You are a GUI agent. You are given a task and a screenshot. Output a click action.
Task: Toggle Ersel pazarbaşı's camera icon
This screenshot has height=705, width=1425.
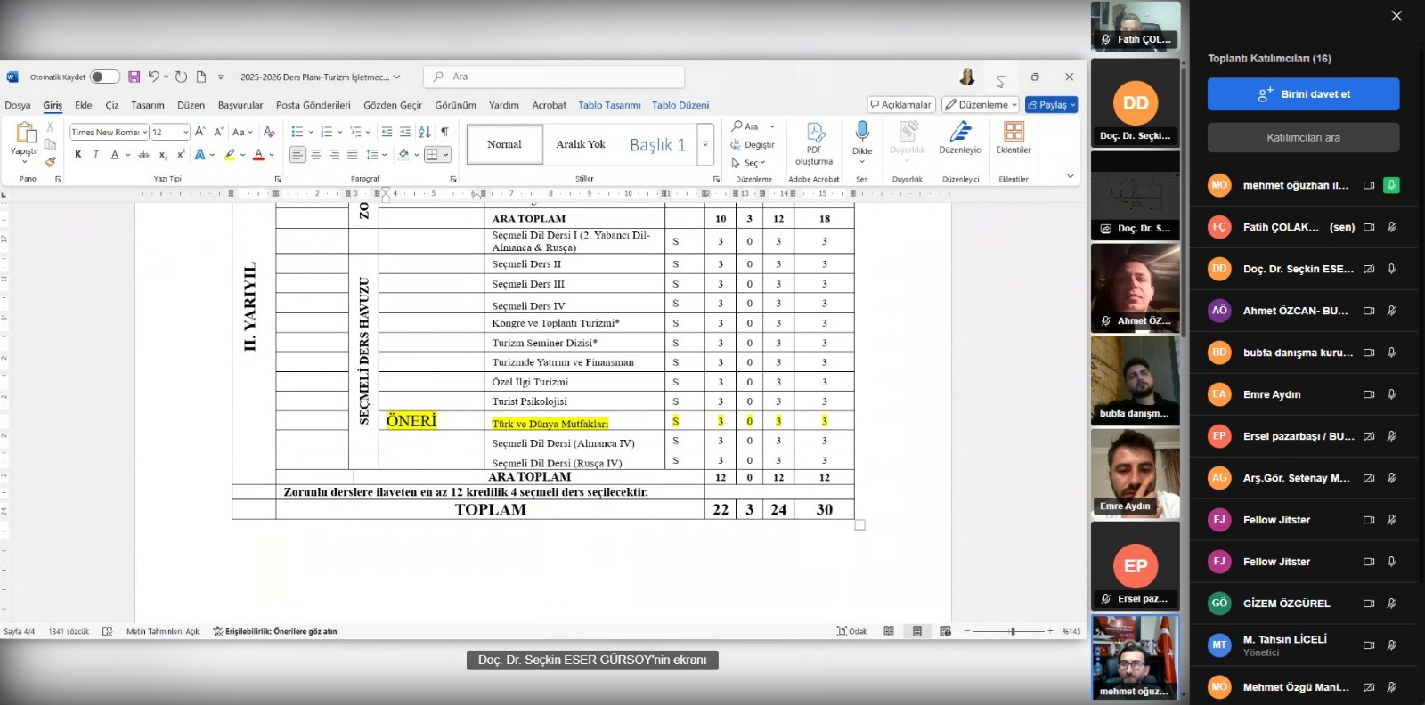[x=1369, y=436]
